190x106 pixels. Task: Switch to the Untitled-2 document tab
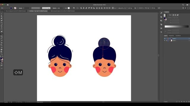pos(38,11)
